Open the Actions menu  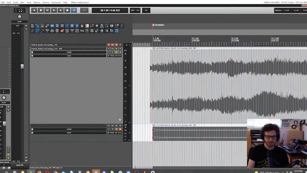pyautogui.click(x=46, y=2)
